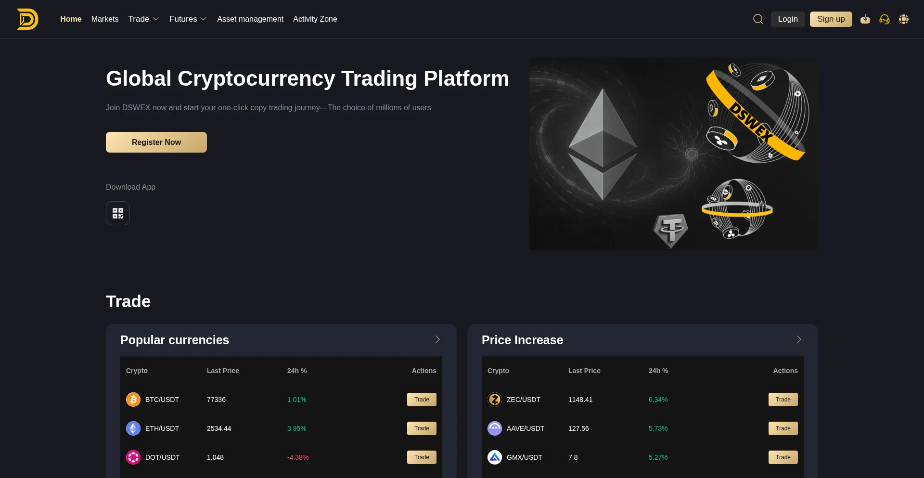Viewport: 924px width, 478px height.
Task: Click the BTC coin icon
Action: 133,400
